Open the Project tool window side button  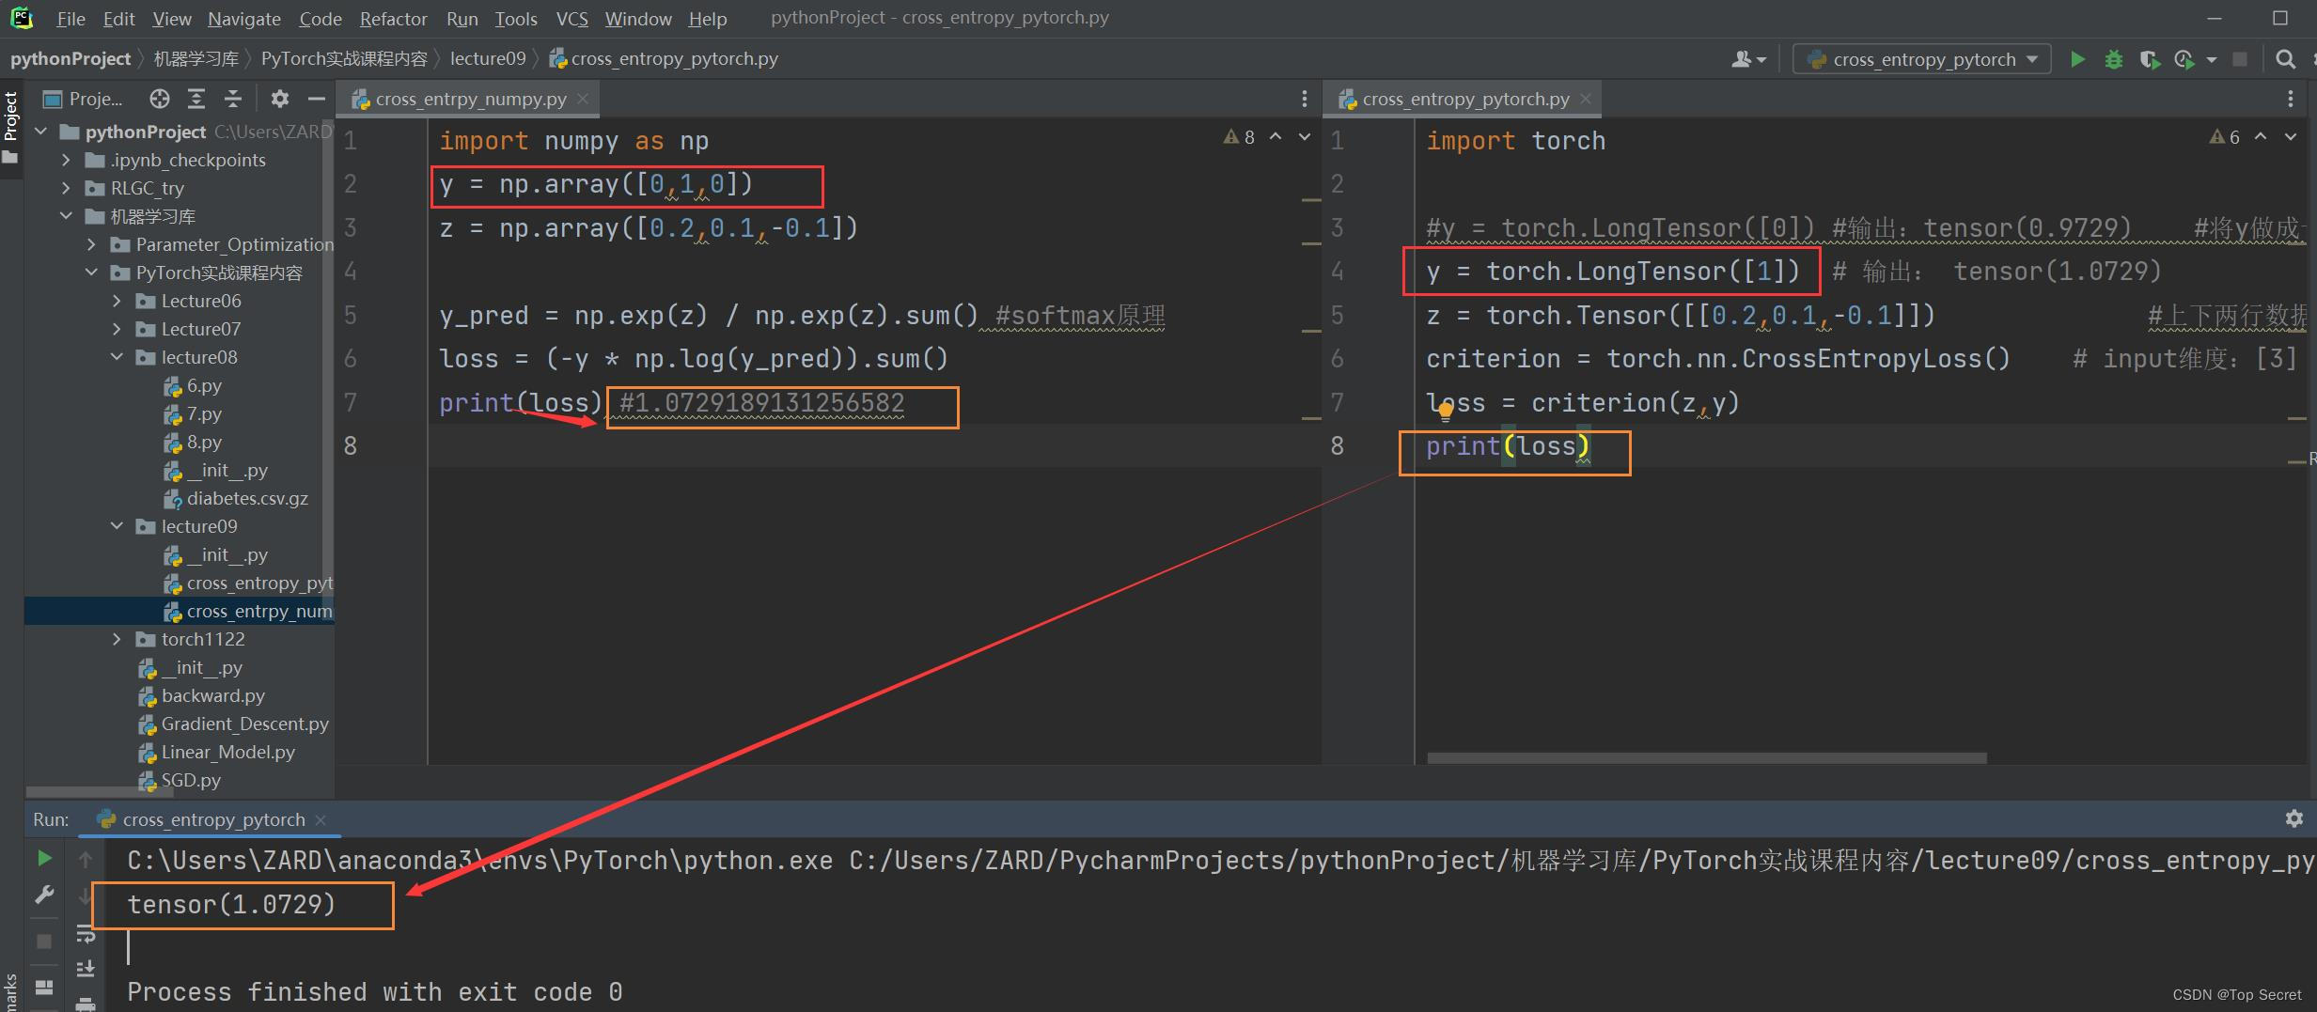10,127
